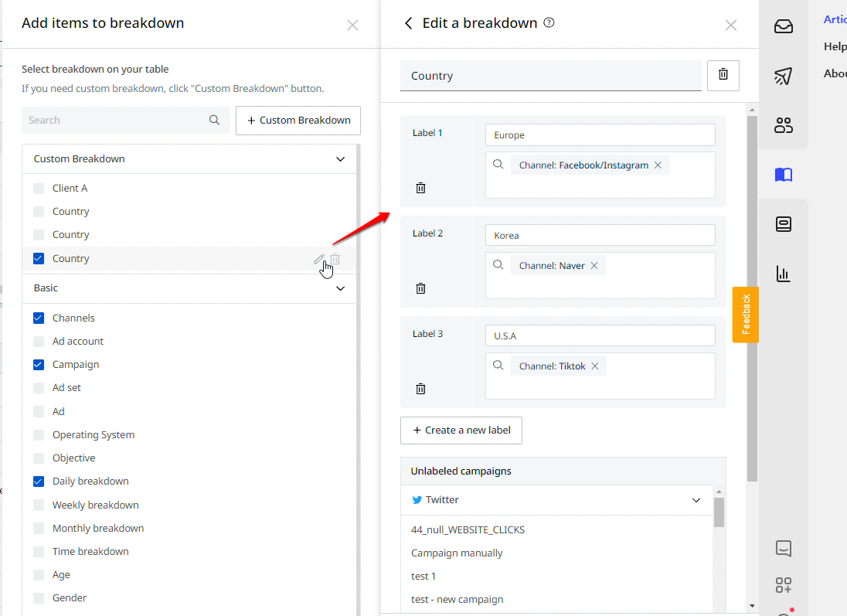Collapse the Custom Breakdown section
Screen dimensions: 847x616
click(340, 159)
